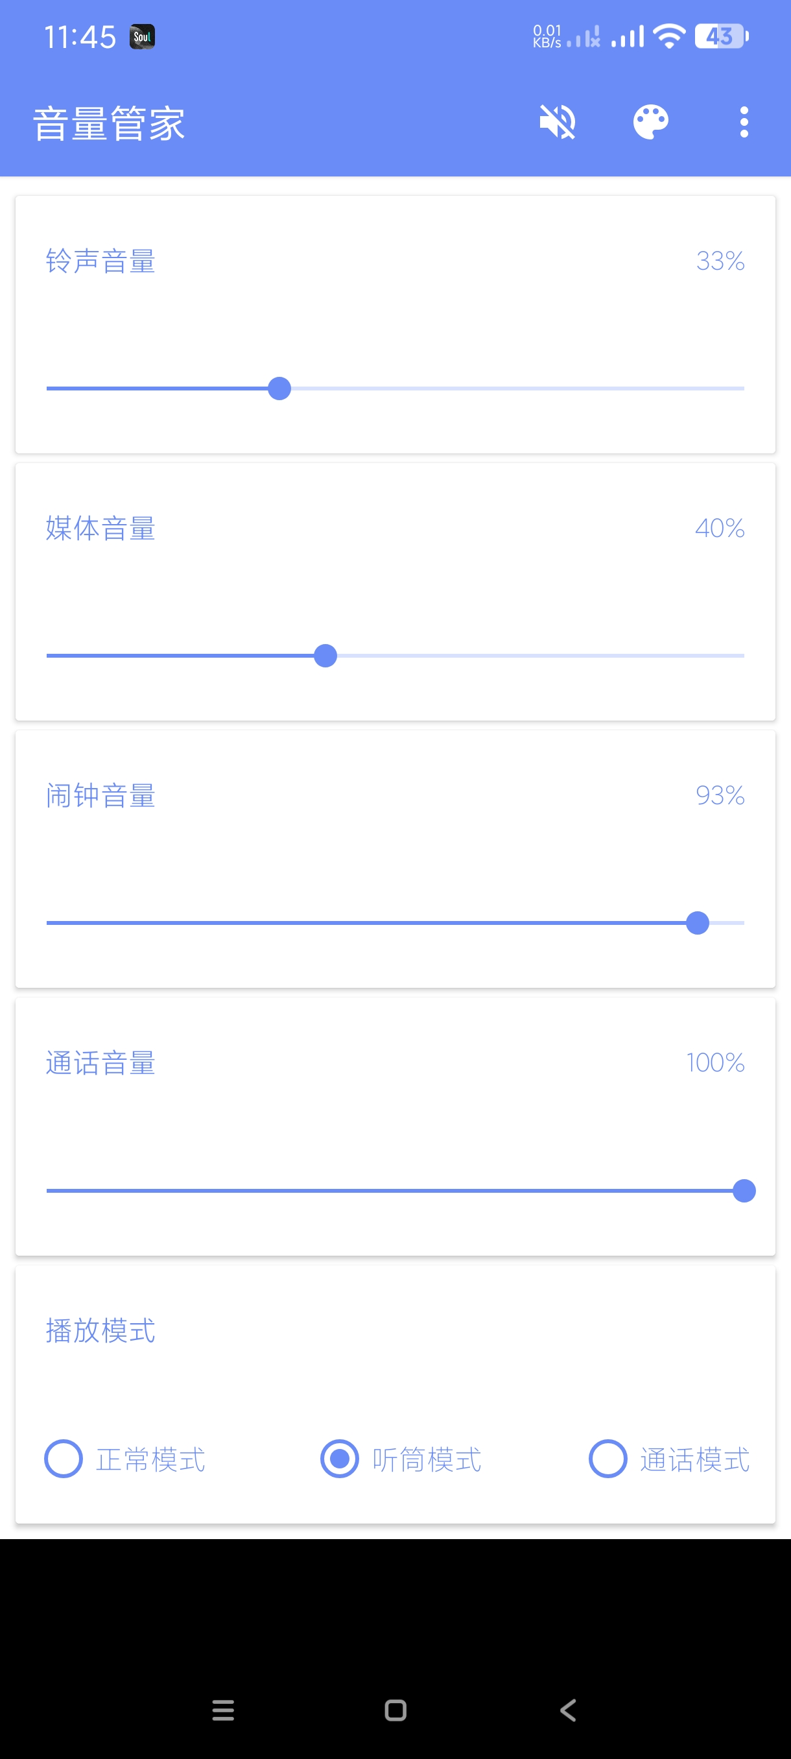The height and width of the screenshot is (1759, 791).
Task: Tap the 33% ringtone volume value
Action: click(719, 261)
